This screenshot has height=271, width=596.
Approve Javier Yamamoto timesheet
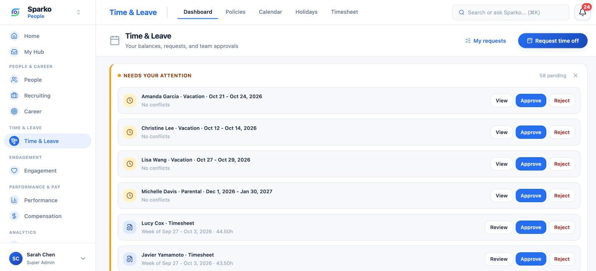click(531, 259)
